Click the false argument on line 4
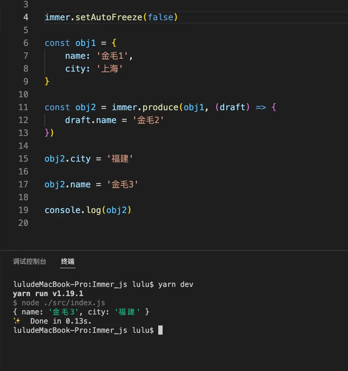Image resolution: width=348 pixels, height=371 pixels. click(x=160, y=17)
